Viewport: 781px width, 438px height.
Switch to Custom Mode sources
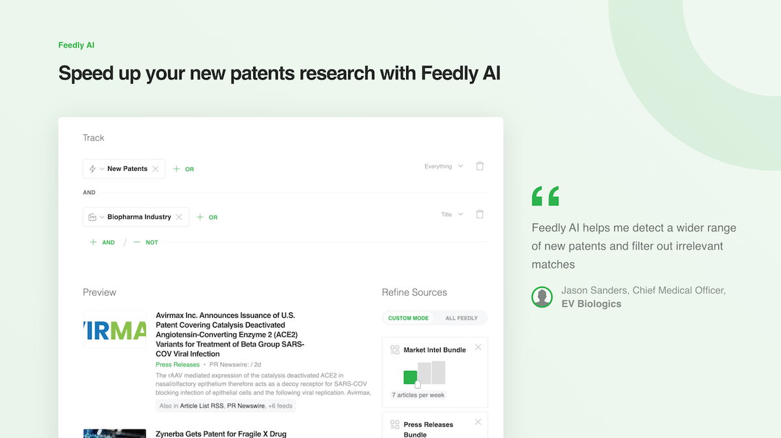click(408, 318)
